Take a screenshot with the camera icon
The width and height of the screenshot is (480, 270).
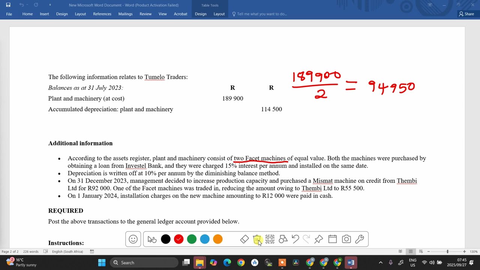tap(346, 239)
